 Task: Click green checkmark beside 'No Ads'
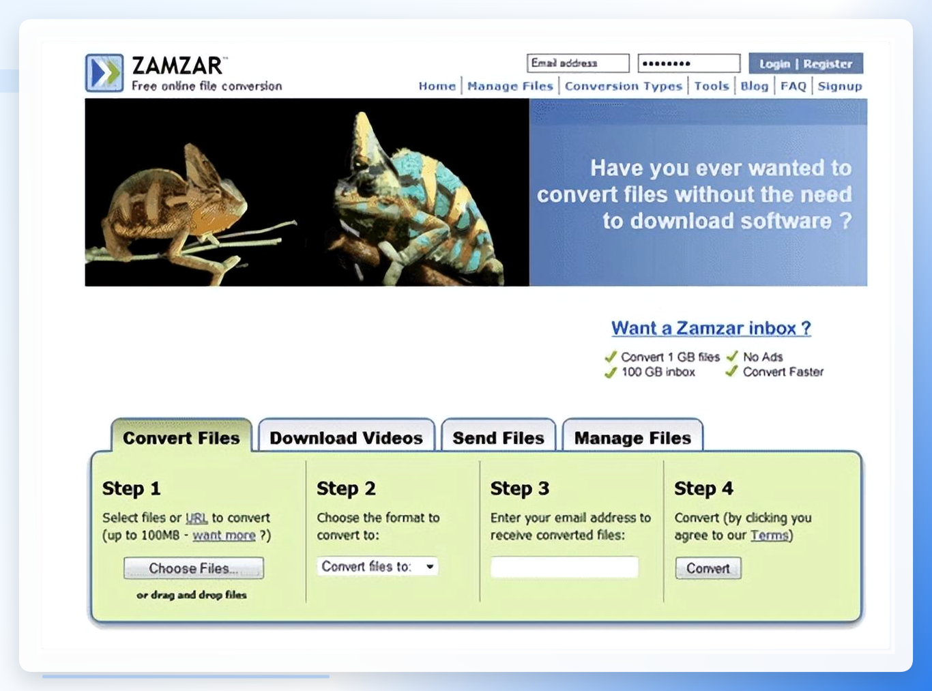pyautogui.click(x=732, y=356)
